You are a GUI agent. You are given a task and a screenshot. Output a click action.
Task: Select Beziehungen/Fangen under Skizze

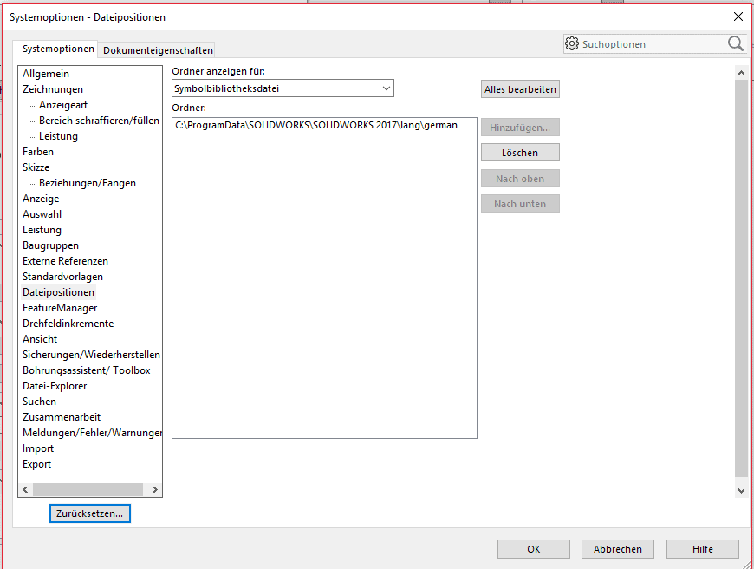(x=87, y=183)
